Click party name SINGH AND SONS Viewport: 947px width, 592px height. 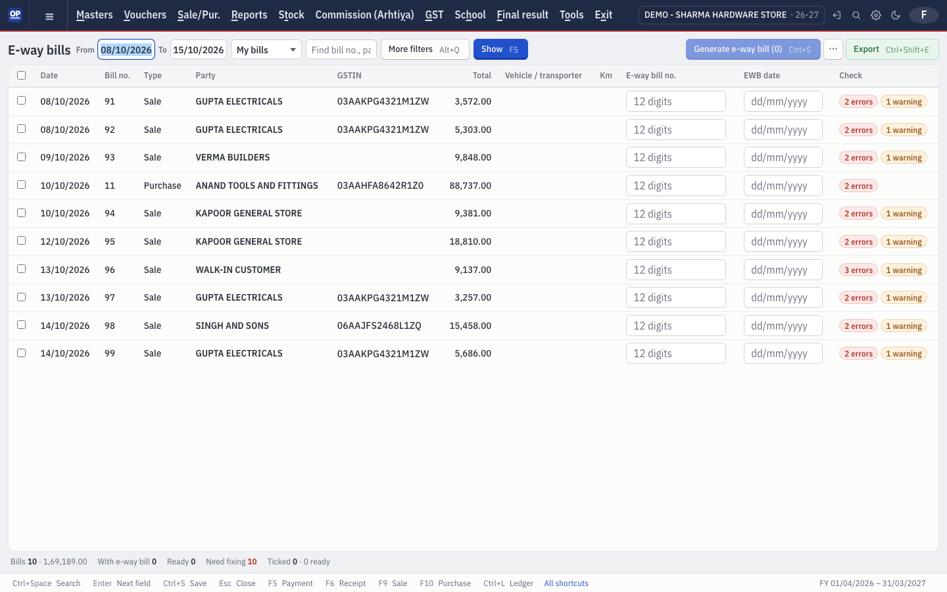pos(232,326)
